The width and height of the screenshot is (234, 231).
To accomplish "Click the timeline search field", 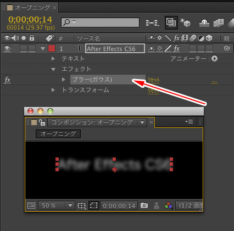I will tap(100, 22).
